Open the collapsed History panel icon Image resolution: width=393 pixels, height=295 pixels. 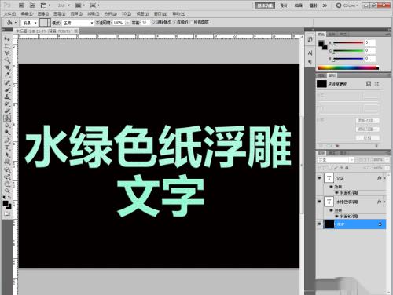coord(310,39)
